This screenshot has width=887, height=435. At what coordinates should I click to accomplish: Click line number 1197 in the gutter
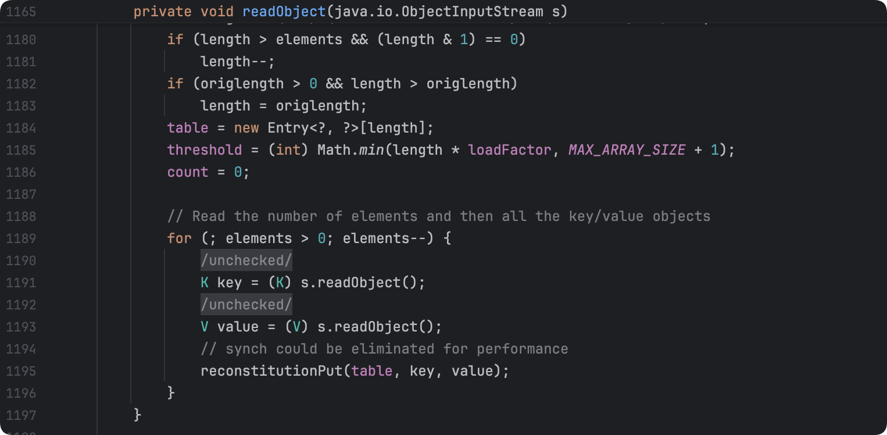[21, 415]
